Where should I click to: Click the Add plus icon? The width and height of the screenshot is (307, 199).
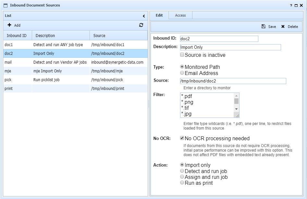9,25
